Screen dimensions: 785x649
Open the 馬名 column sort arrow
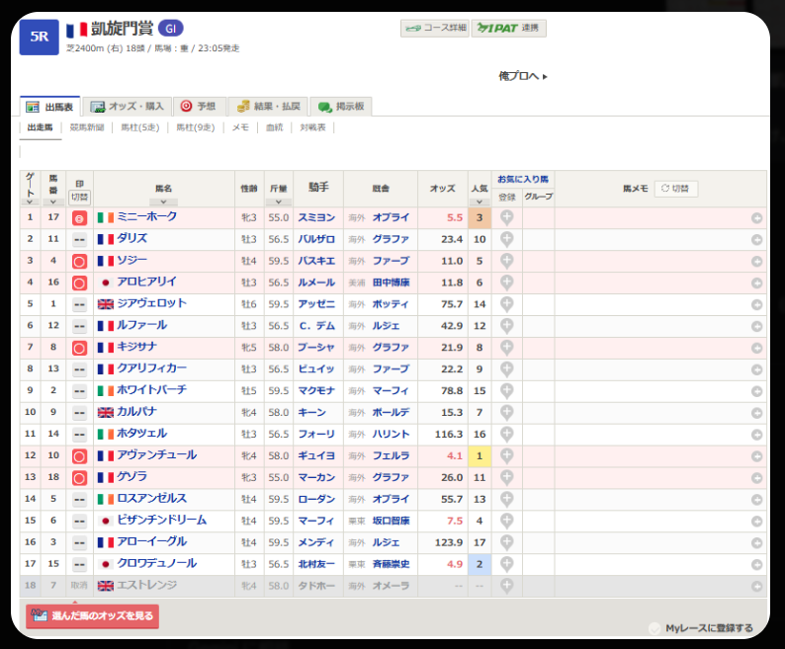[x=163, y=202]
